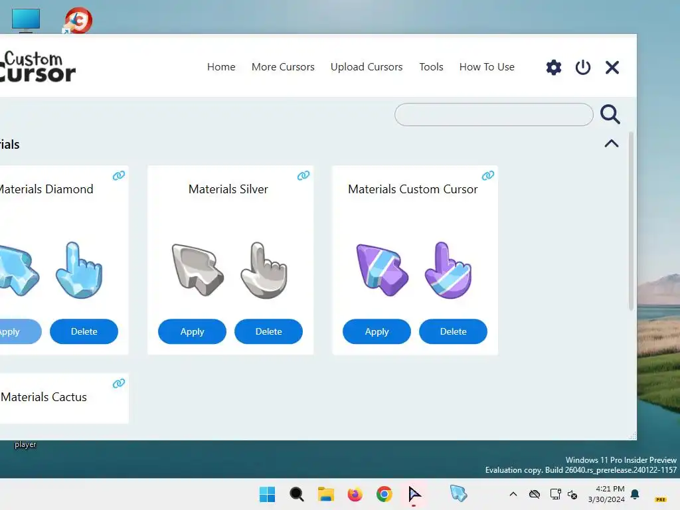Open link icon on Materials Silver card

(303, 175)
